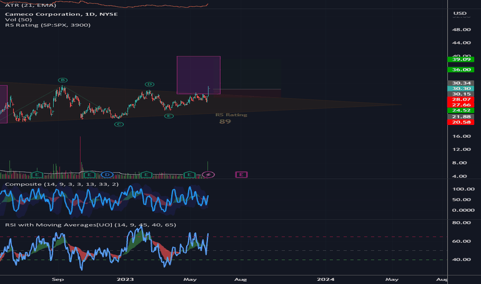This screenshot has width=481, height=284.
Task: Click the teal 30.30 price label
Action: tap(461, 88)
